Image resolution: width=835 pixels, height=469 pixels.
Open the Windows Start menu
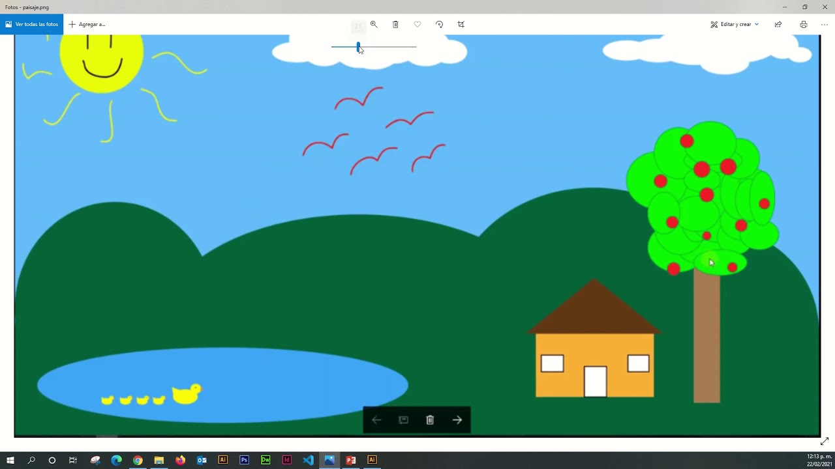(x=10, y=460)
